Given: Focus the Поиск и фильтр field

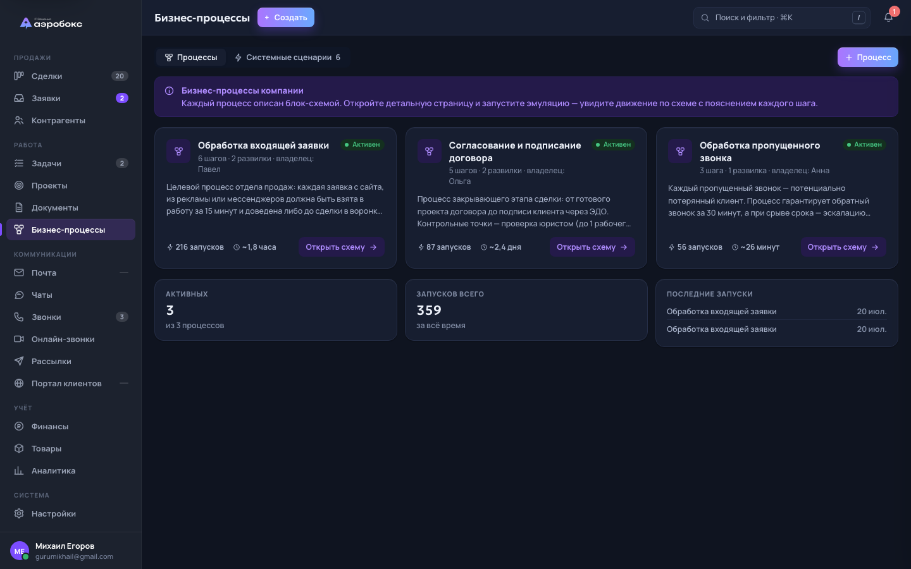Looking at the screenshot, I should click(782, 18).
